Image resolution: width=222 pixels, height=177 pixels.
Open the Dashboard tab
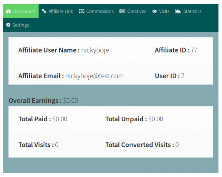(21, 11)
